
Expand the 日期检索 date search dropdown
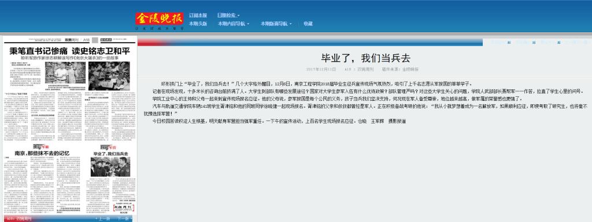[x=228, y=16]
